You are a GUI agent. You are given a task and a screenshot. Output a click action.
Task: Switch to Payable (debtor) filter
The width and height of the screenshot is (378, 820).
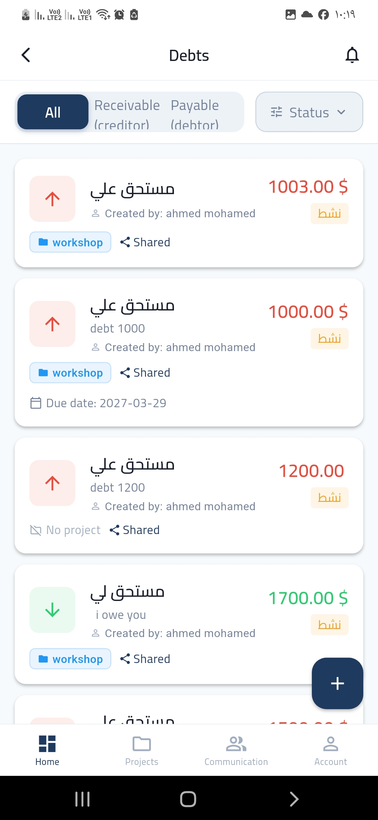point(195,113)
